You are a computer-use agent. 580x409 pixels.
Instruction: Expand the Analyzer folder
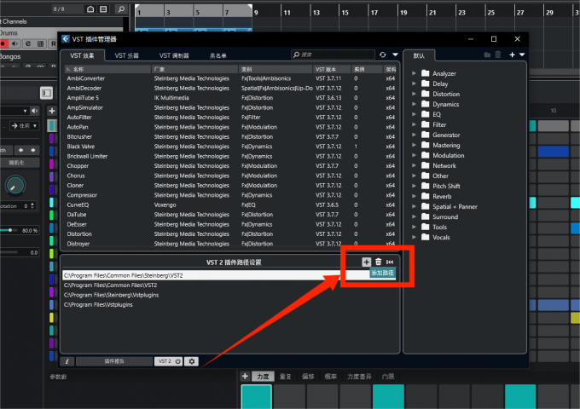click(x=414, y=73)
